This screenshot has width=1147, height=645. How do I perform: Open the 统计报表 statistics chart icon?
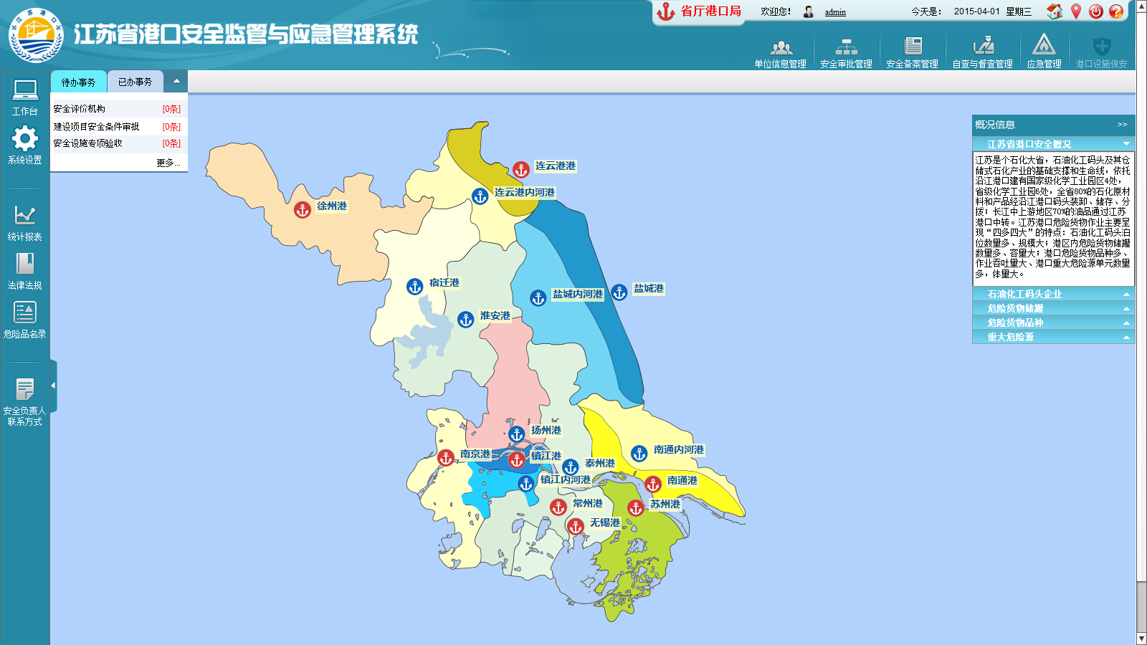[25, 215]
